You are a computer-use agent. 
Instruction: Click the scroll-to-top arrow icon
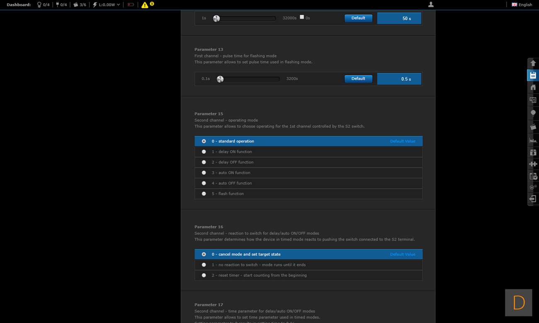coord(533,63)
